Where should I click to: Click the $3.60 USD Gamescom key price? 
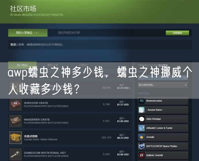point(123,154)
